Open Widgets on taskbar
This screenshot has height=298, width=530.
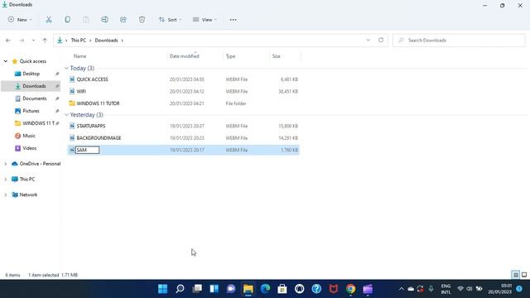[214, 289]
